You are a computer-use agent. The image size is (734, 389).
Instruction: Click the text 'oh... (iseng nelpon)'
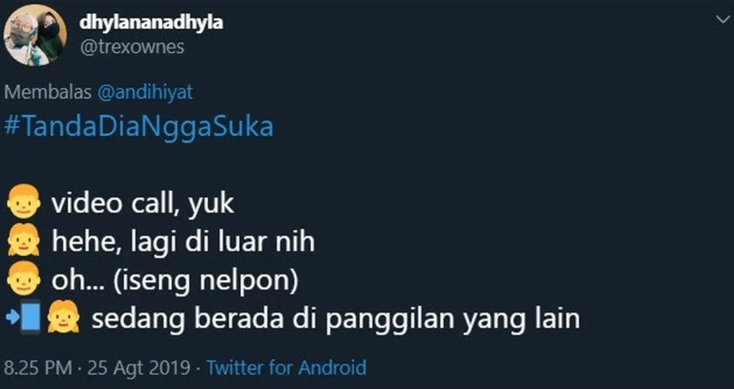pyautogui.click(x=174, y=281)
